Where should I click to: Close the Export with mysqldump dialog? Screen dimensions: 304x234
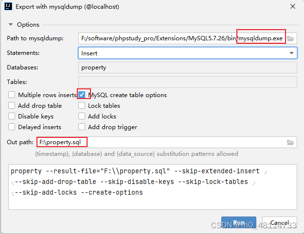[x=293, y=7]
